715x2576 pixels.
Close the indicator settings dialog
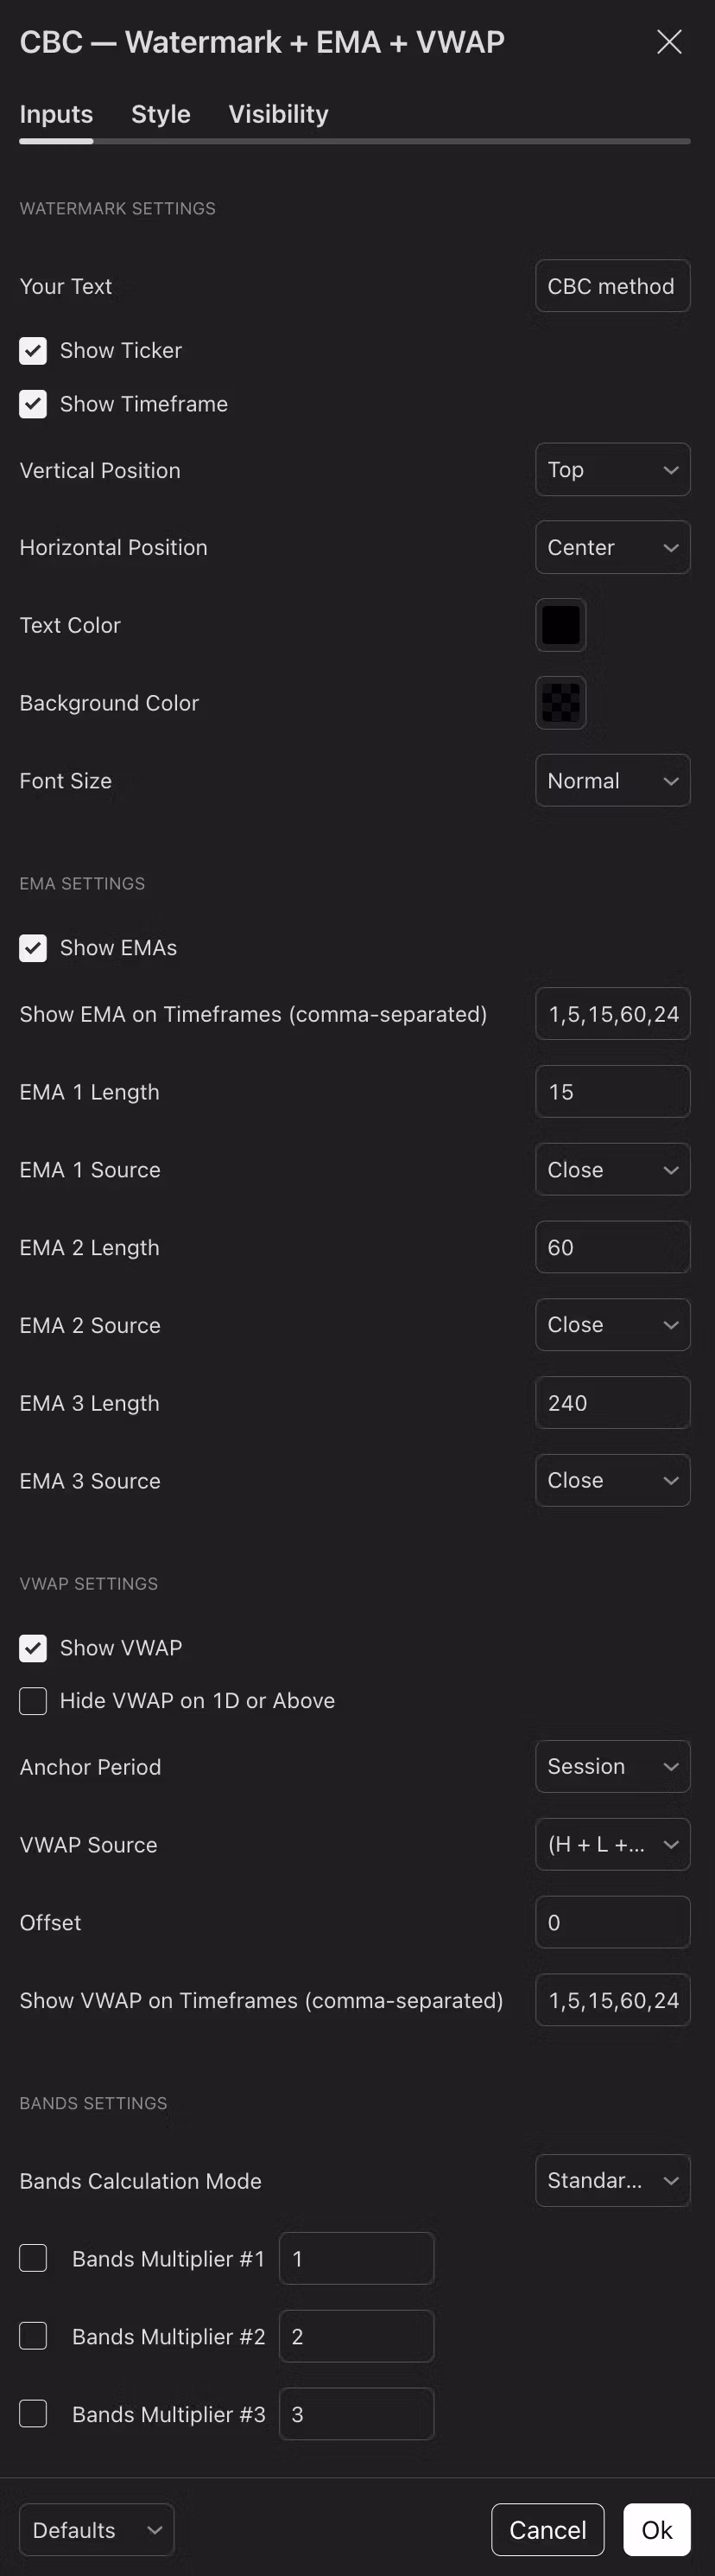pos(669,42)
